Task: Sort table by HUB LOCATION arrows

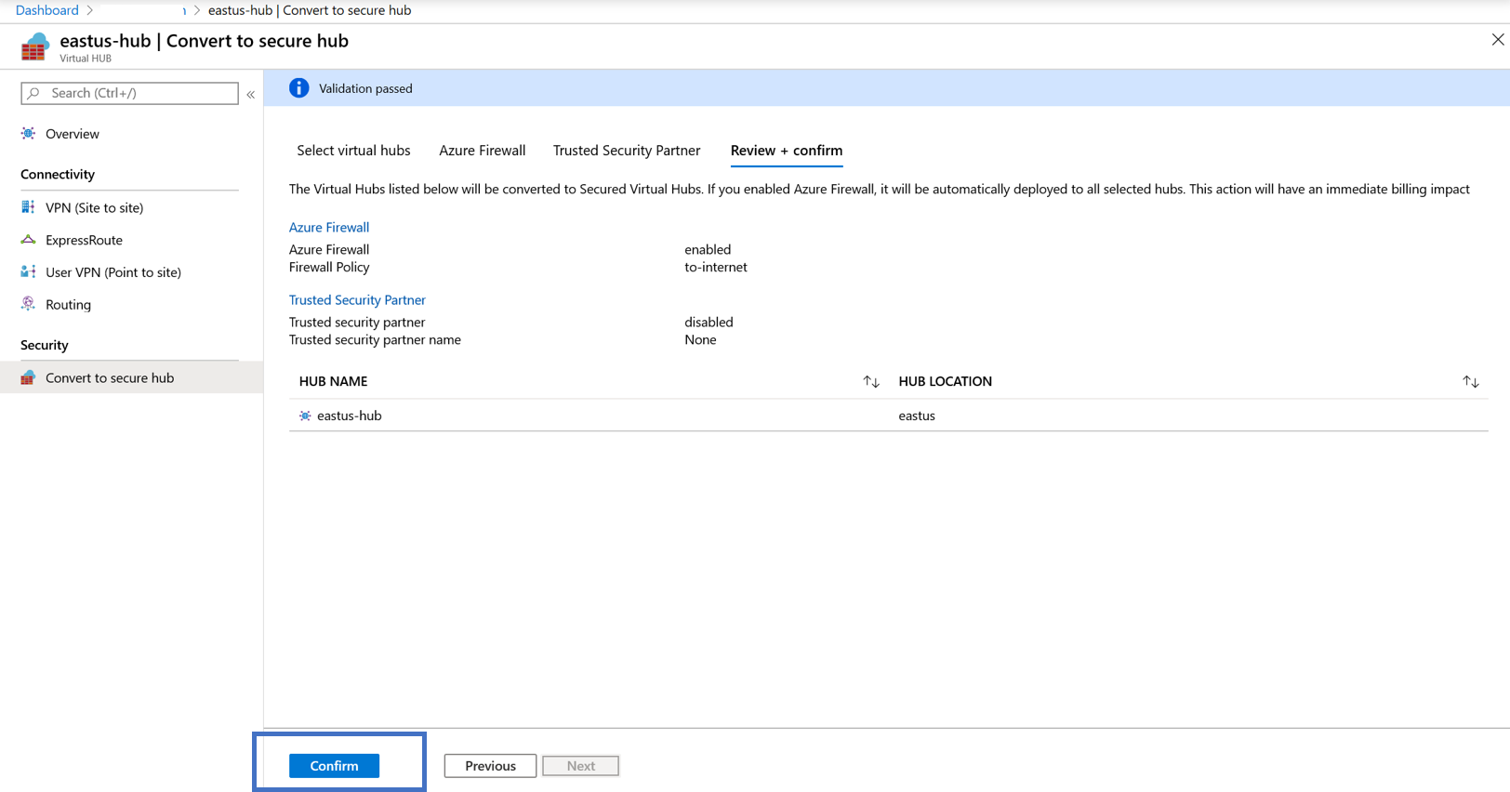Action: [x=1471, y=381]
